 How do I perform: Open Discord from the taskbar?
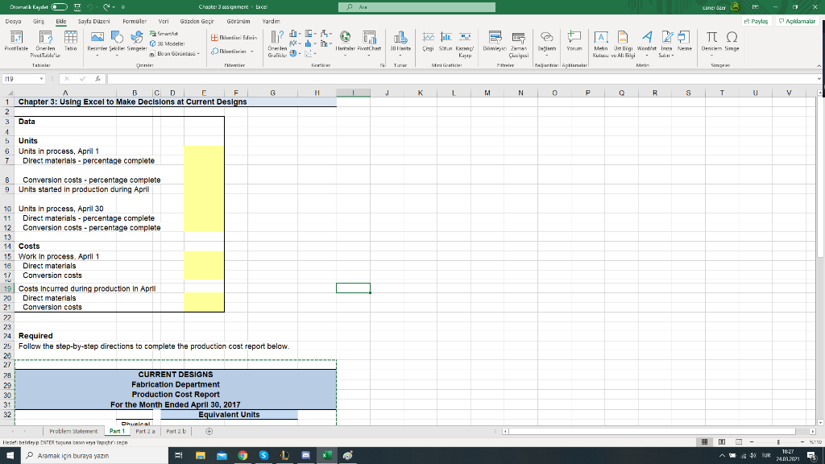pos(305,456)
